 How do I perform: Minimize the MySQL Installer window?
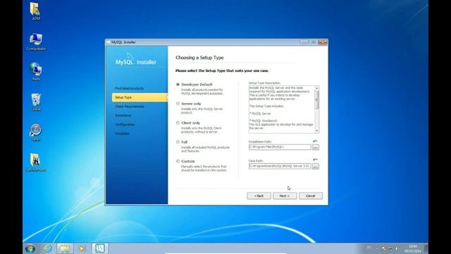(x=304, y=42)
